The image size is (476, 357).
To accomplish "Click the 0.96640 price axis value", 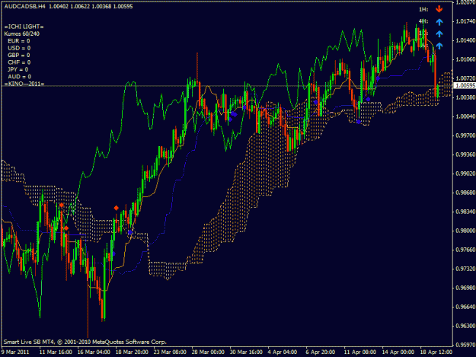I will coord(465,307).
